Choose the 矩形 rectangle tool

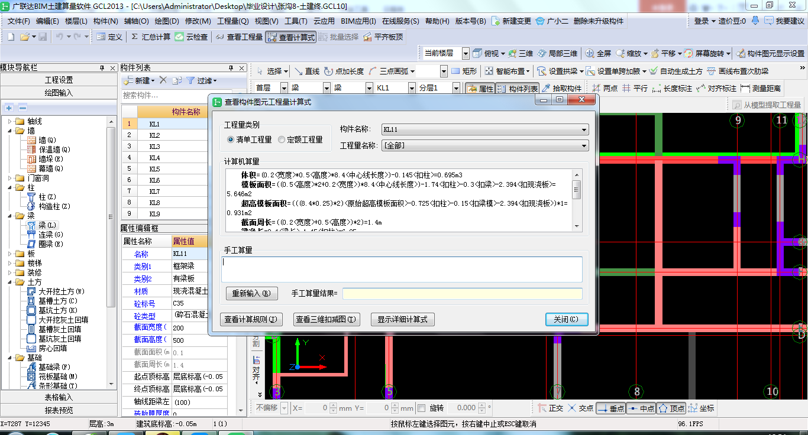[455, 71]
